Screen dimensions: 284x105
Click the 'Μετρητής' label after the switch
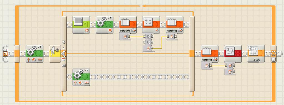(207, 60)
